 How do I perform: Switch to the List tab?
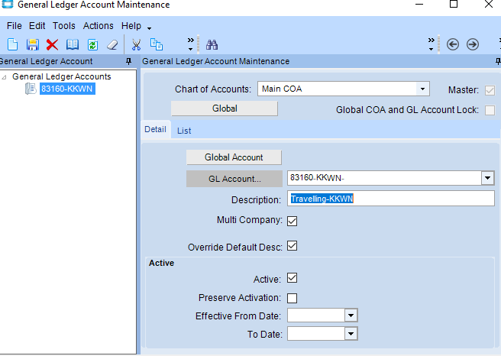coord(184,131)
